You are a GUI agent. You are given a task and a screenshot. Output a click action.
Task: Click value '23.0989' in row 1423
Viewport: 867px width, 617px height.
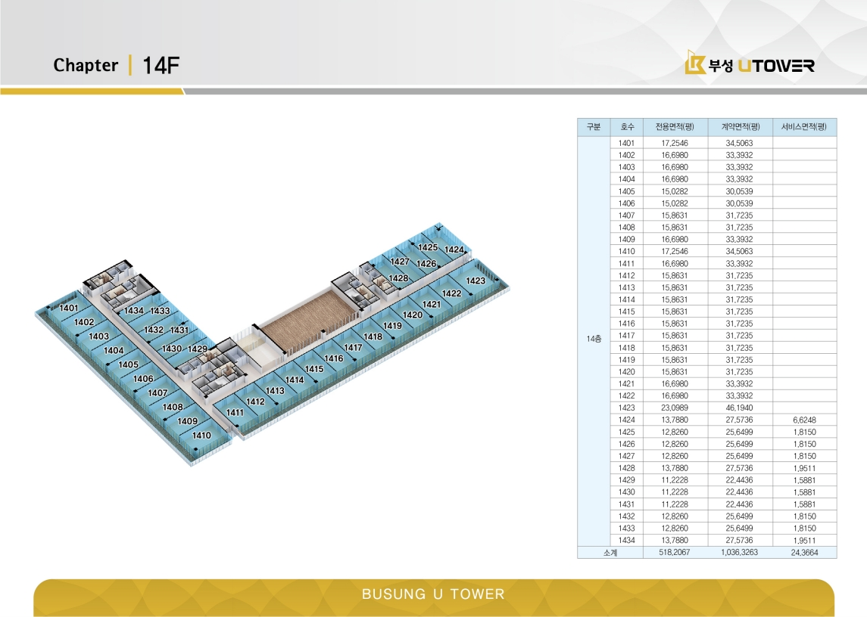tap(675, 408)
